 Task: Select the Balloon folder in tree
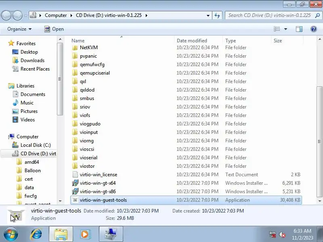click(x=33, y=170)
